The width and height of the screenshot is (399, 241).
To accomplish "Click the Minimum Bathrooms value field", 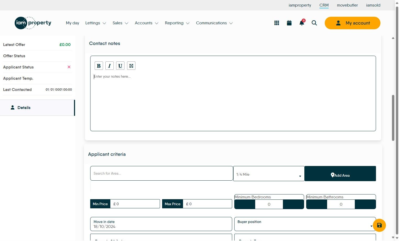I will tap(341, 204).
